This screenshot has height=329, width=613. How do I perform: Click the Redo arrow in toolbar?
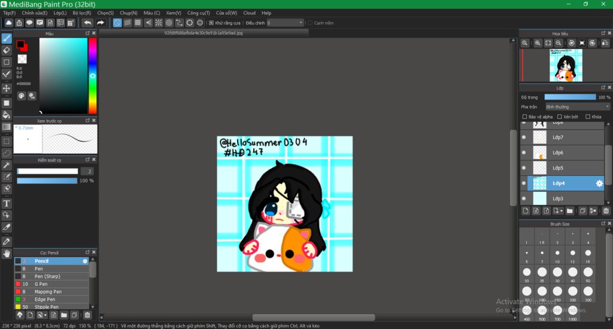[101, 23]
